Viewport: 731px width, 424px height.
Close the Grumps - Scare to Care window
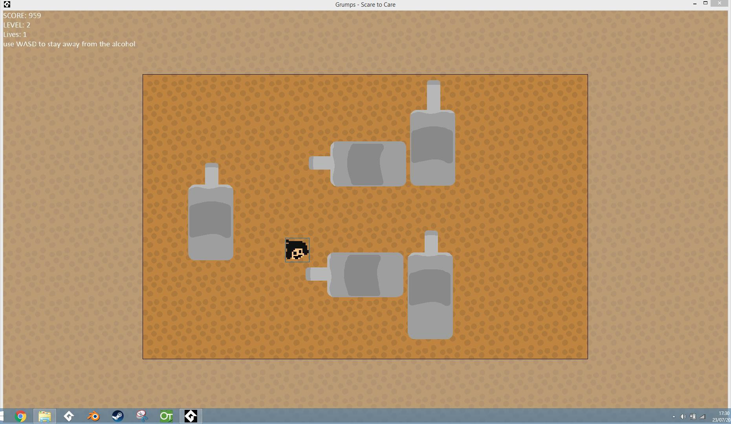720,4
